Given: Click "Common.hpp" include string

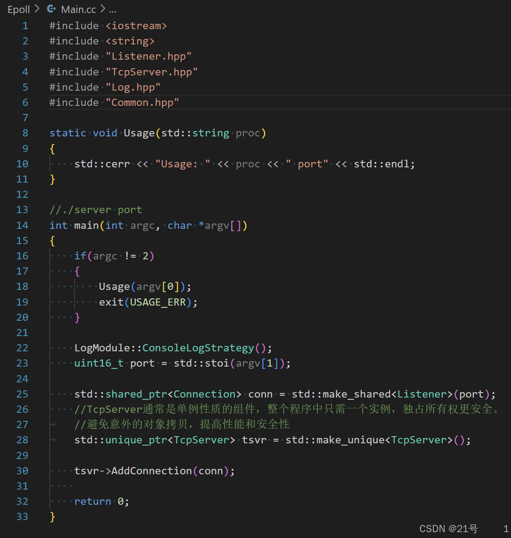Looking at the screenshot, I should 142,103.
